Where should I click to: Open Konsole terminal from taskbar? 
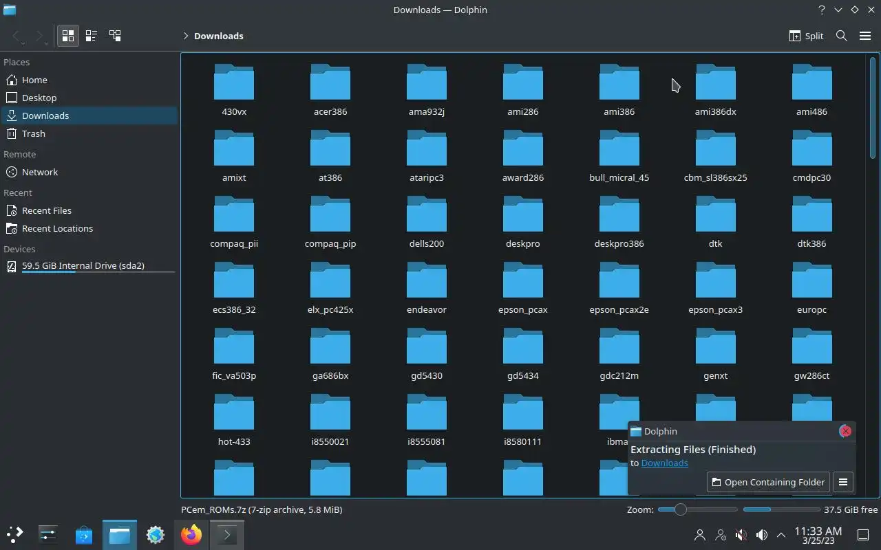(227, 534)
